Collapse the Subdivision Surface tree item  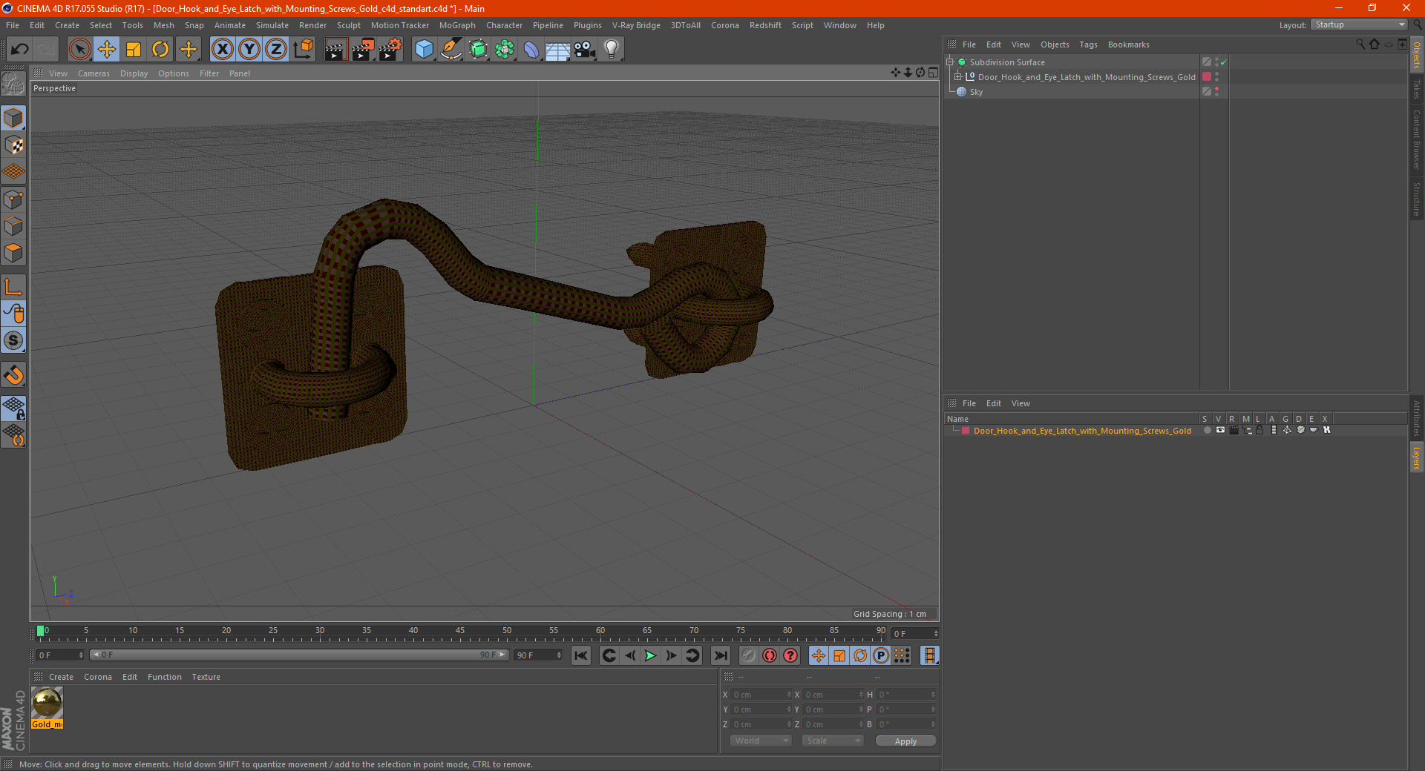pos(949,62)
